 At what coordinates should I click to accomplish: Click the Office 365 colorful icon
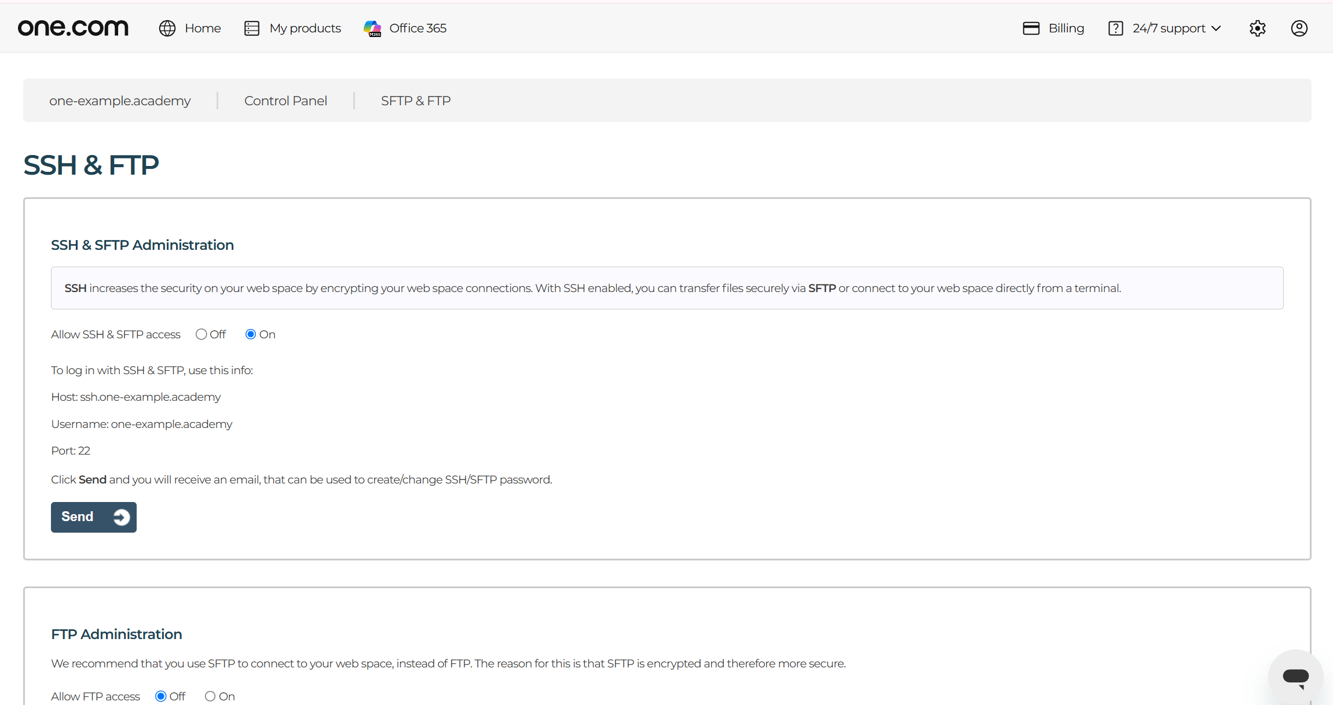(372, 28)
